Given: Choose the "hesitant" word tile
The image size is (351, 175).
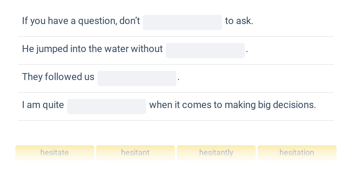Looking at the screenshot, I should click(136, 153).
